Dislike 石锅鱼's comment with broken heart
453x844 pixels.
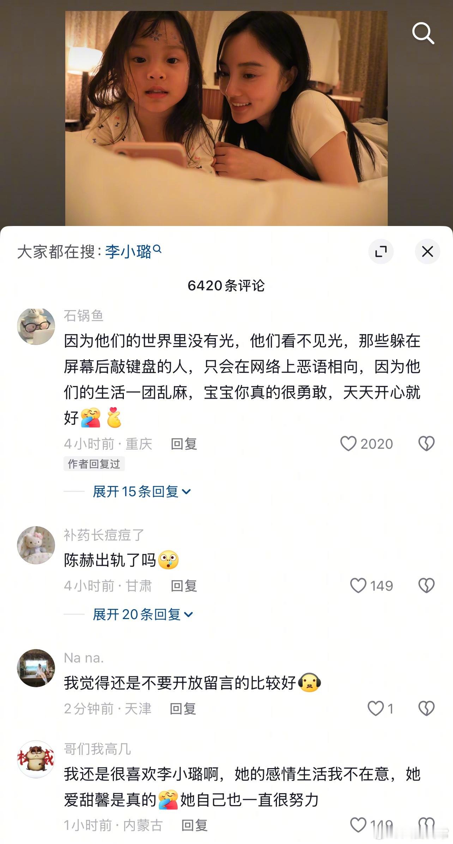tap(427, 444)
